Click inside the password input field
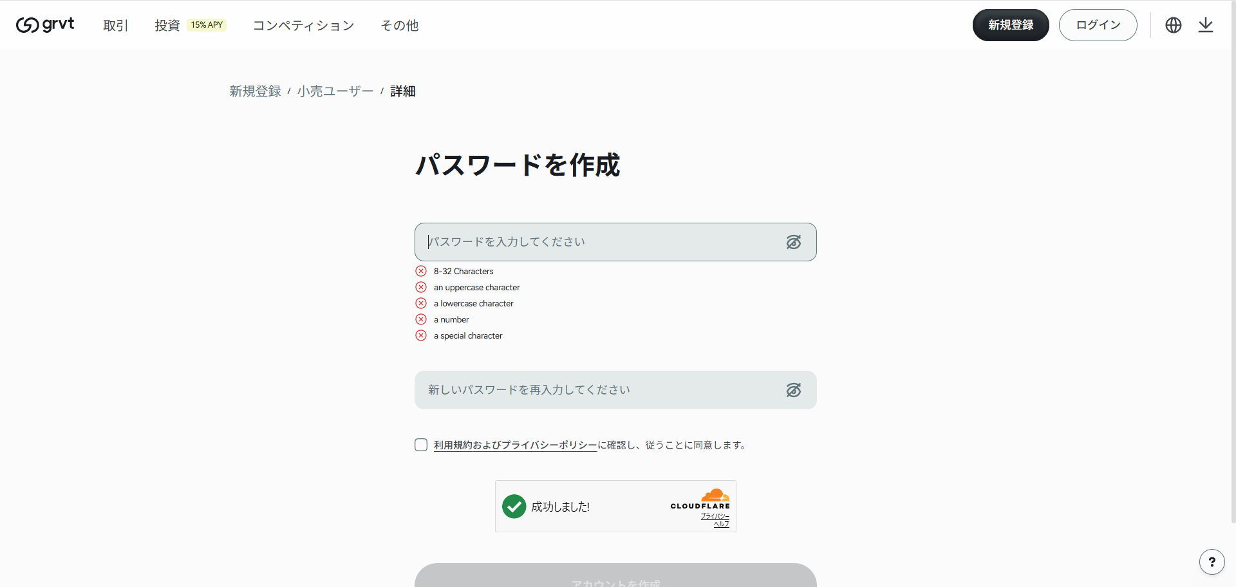Image resolution: width=1236 pixels, height=587 pixels. pos(599,242)
